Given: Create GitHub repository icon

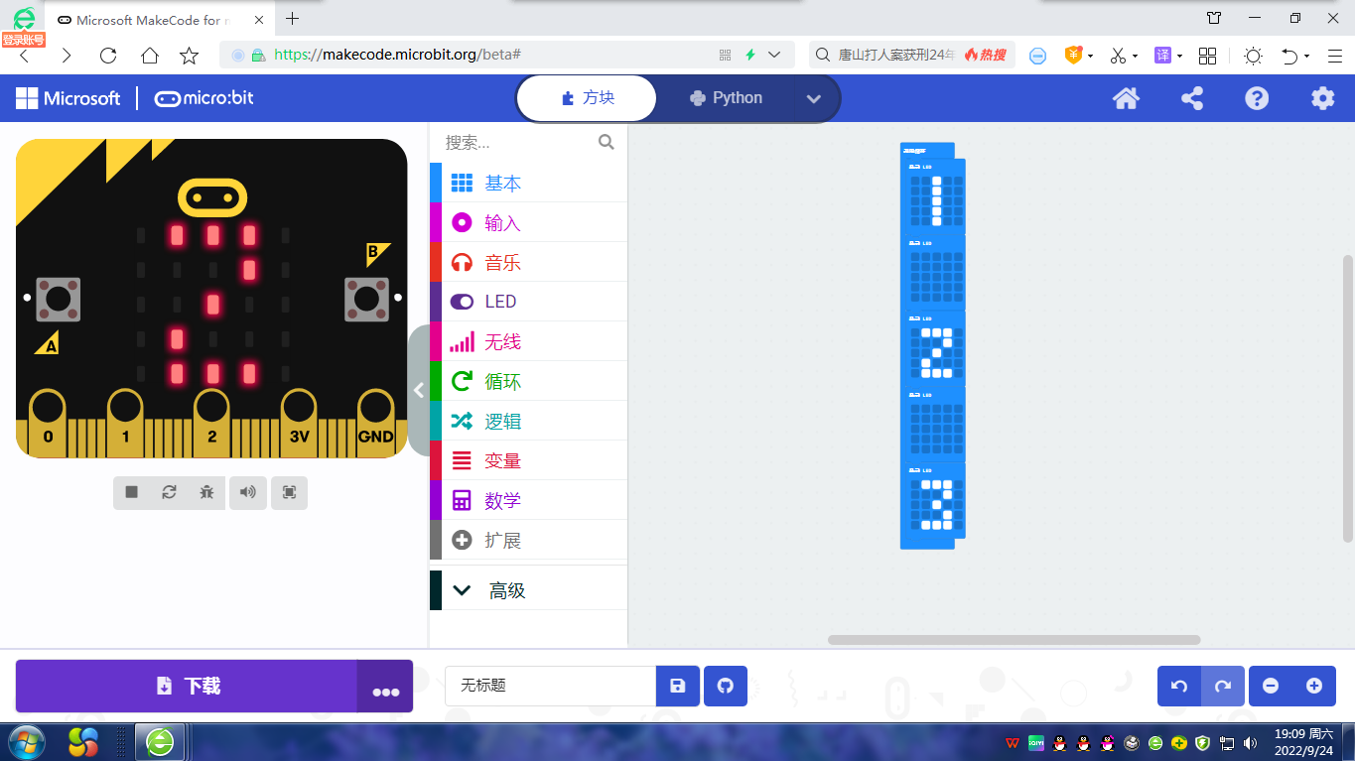Looking at the screenshot, I should pos(726,686).
